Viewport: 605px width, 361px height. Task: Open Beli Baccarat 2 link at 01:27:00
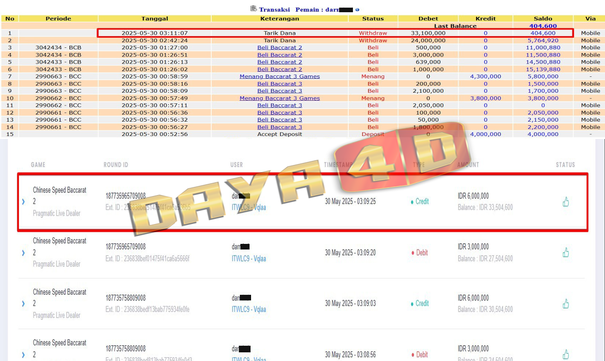point(280,47)
